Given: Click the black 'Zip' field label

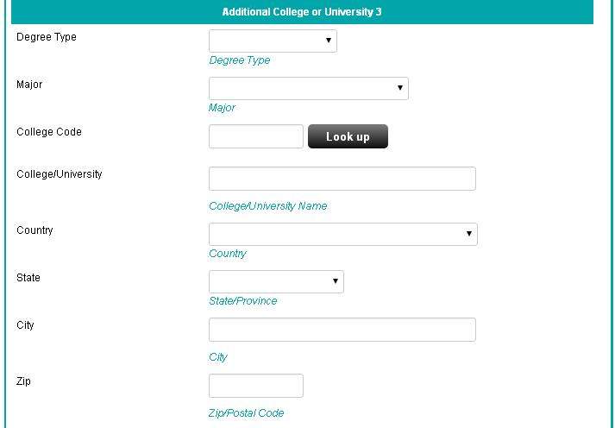Looking at the screenshot, I should [23, 381].
